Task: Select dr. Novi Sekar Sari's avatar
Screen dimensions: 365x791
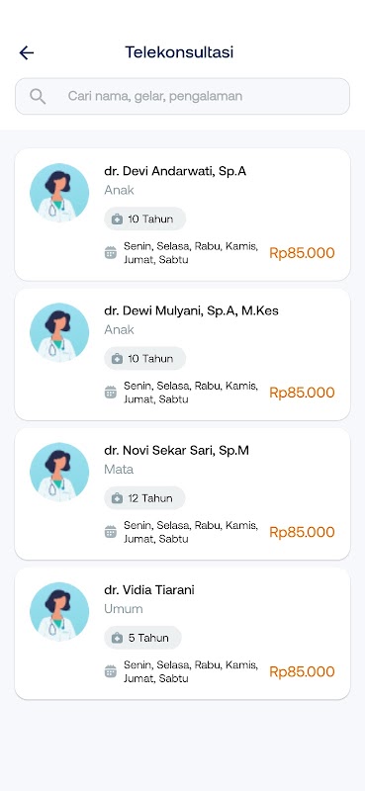Action: [59, 473]
